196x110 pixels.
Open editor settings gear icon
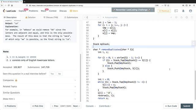point(187,17)
